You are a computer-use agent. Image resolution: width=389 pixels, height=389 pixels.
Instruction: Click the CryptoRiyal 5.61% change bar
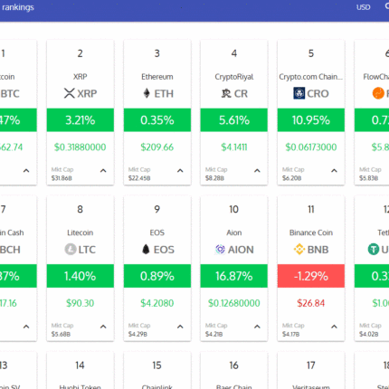coord(234,120)
